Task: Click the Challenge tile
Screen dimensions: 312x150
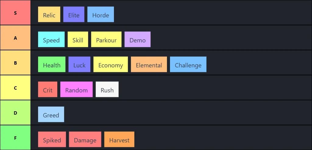Action: (188, 64)
